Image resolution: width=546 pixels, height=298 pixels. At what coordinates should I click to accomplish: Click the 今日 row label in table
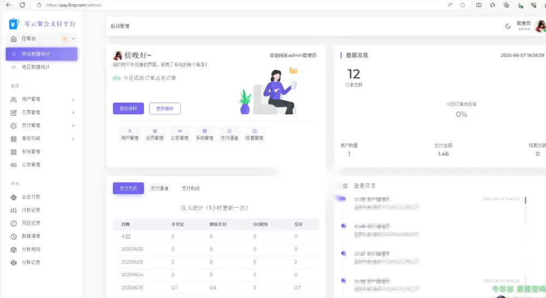coord(126,236)
